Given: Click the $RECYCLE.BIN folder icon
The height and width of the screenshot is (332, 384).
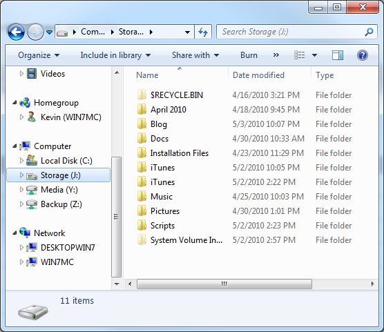Looking at the screenshot, I should (x=142, y=95).
